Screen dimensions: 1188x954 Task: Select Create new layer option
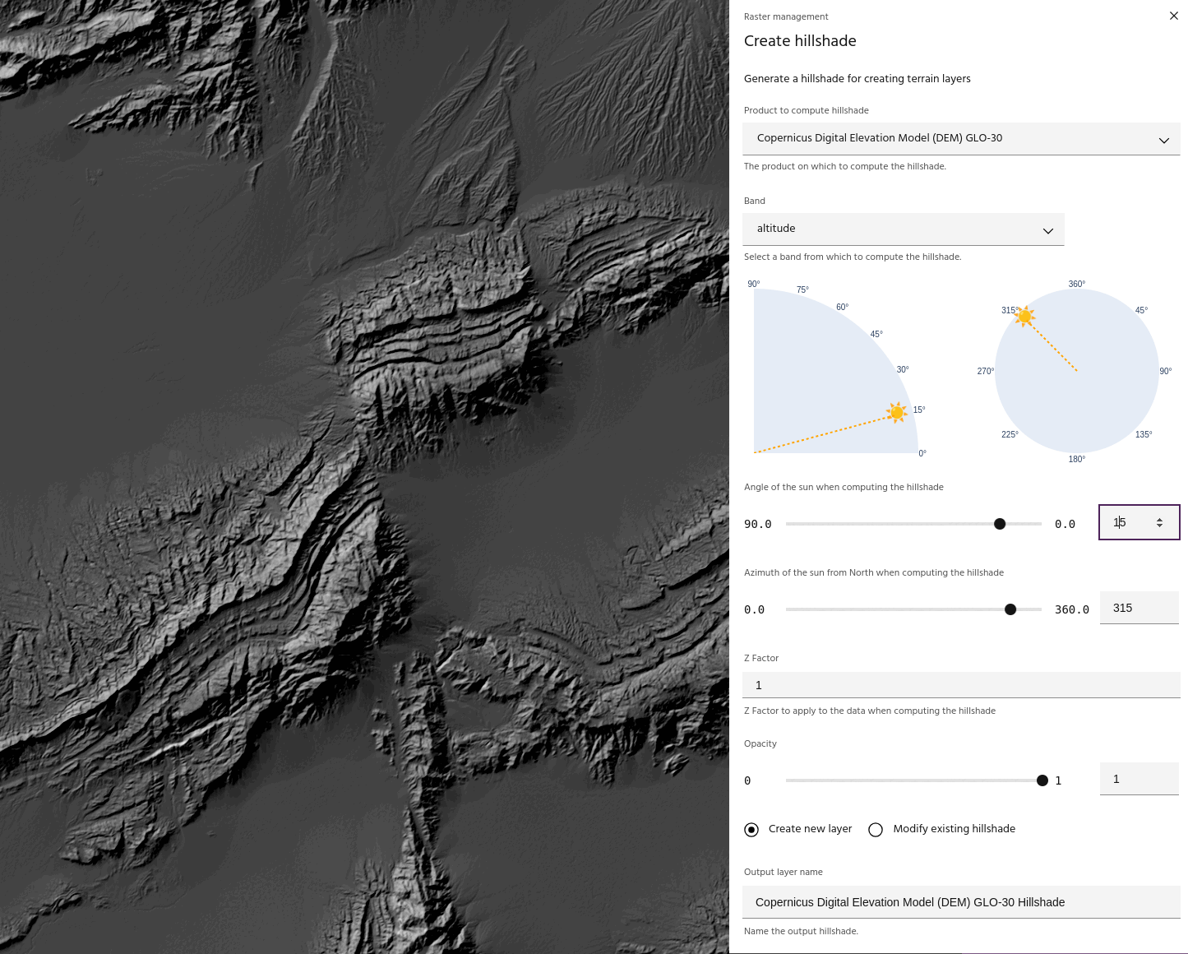click(751, 830)
